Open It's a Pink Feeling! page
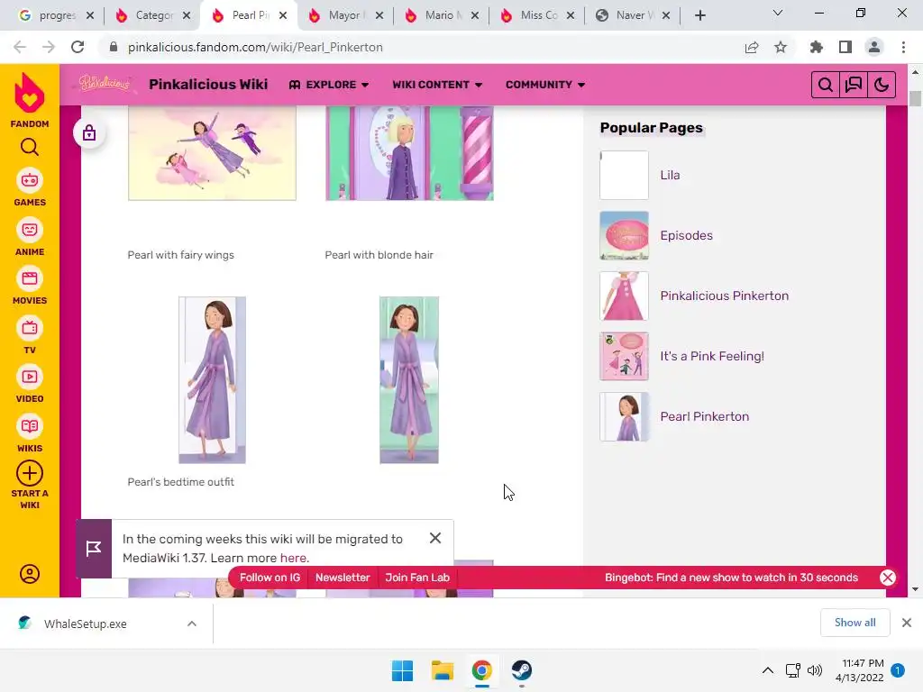The height and width of the screenshot is (692, 923). tap(712, 356)
